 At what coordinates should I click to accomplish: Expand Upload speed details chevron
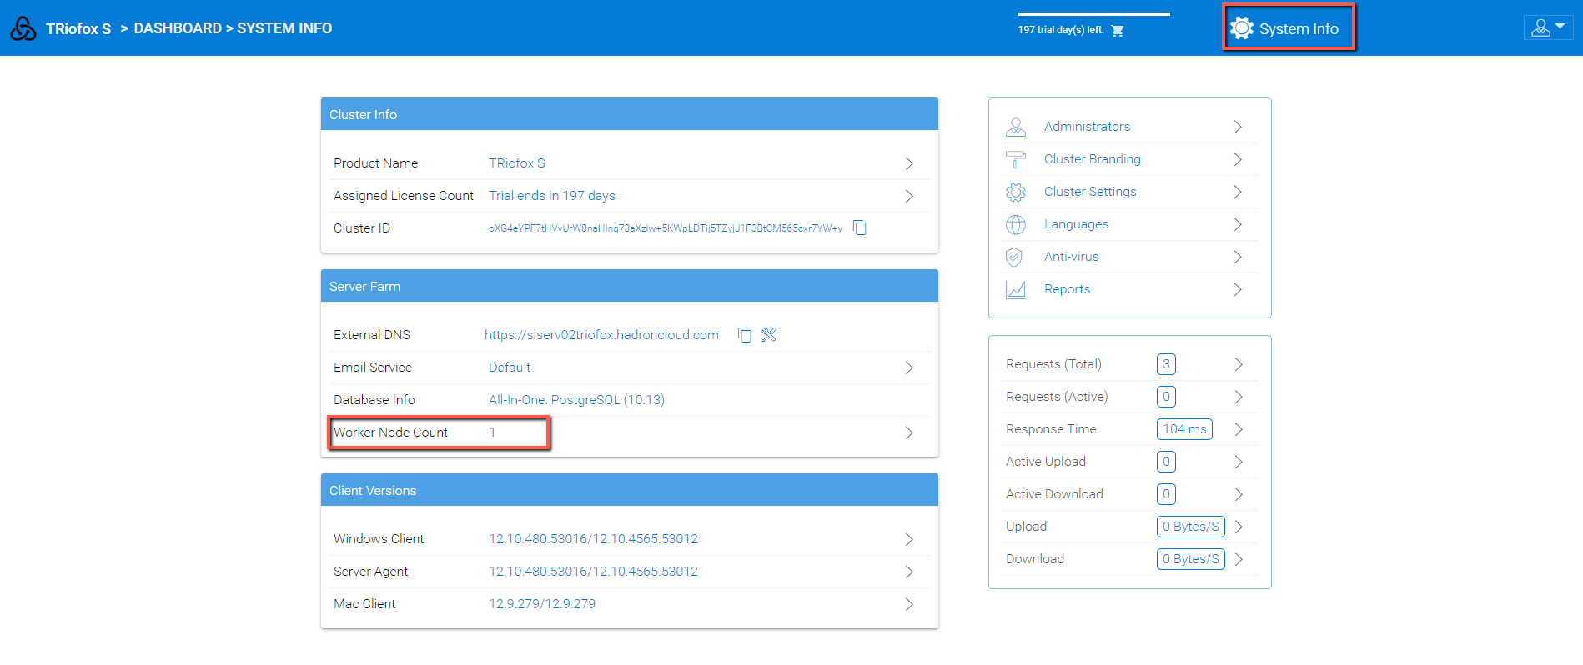[x=1239, y=527]
